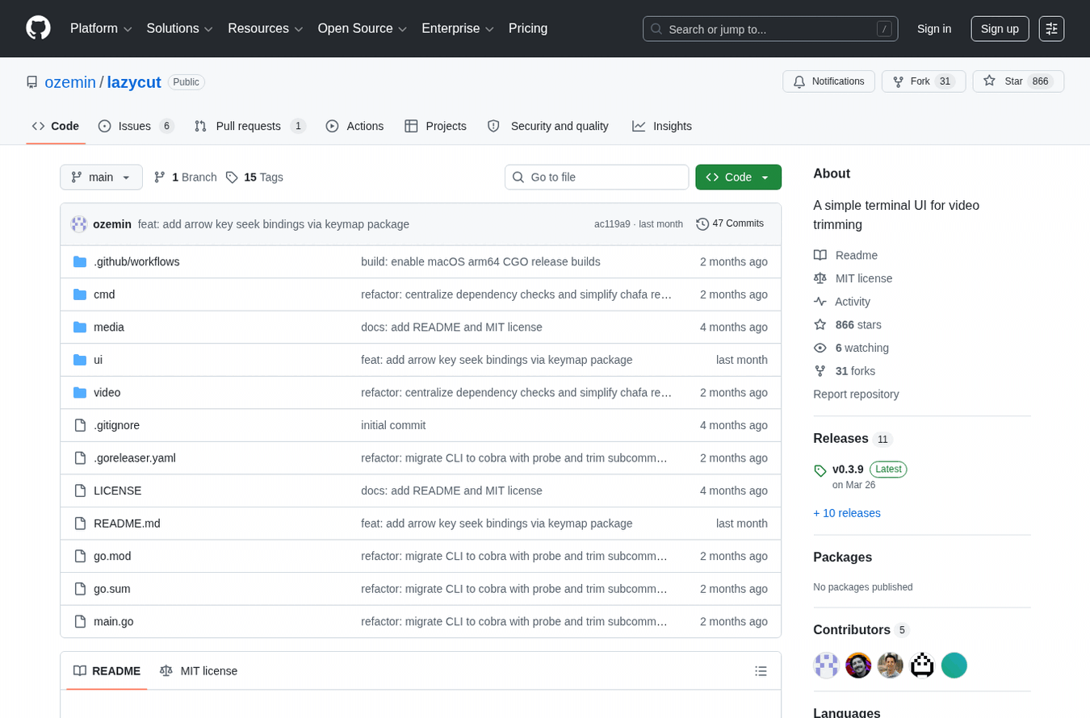Open the Enterprise dropdown

click(458, 29)
